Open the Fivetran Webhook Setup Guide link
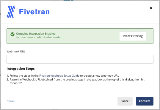 tap(59, 76)
